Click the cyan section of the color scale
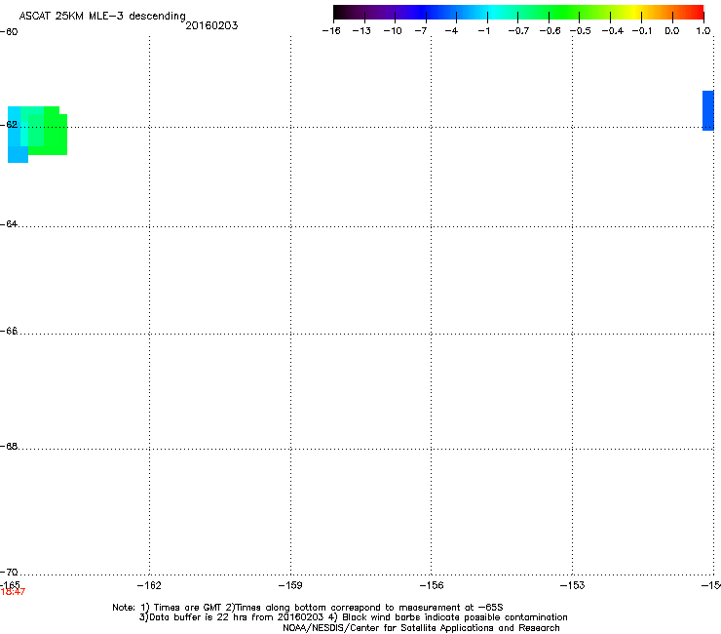721x634 pixels. point(492,12)
